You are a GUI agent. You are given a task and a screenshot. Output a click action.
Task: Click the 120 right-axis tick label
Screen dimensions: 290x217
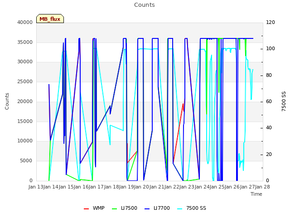pyautogui.click(x=271, y=22)
